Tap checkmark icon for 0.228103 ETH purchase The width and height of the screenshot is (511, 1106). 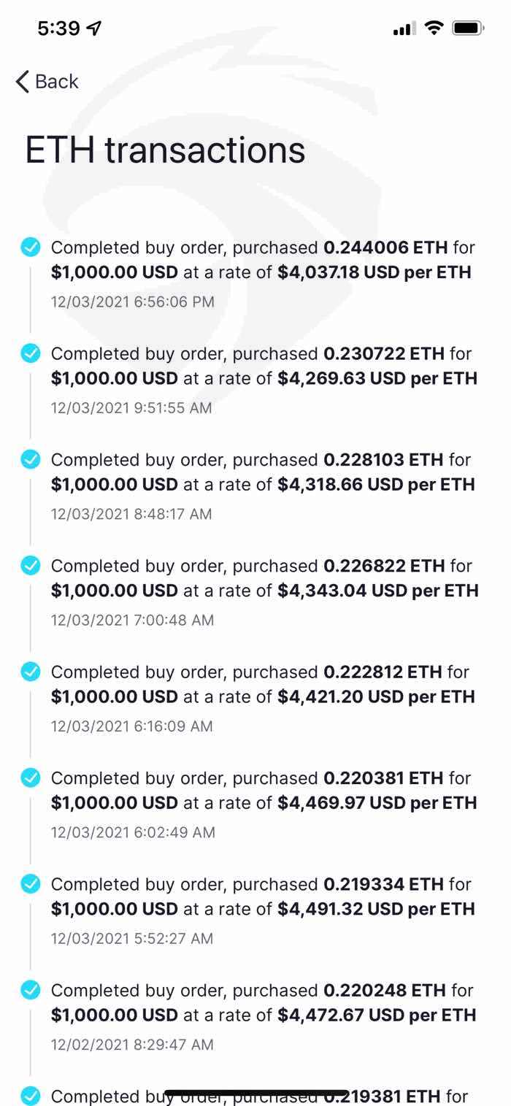(x=31, y=460)
